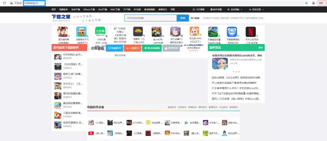
Task: Open the blue SO bear app icon
Action: click(x=232, y=32)
